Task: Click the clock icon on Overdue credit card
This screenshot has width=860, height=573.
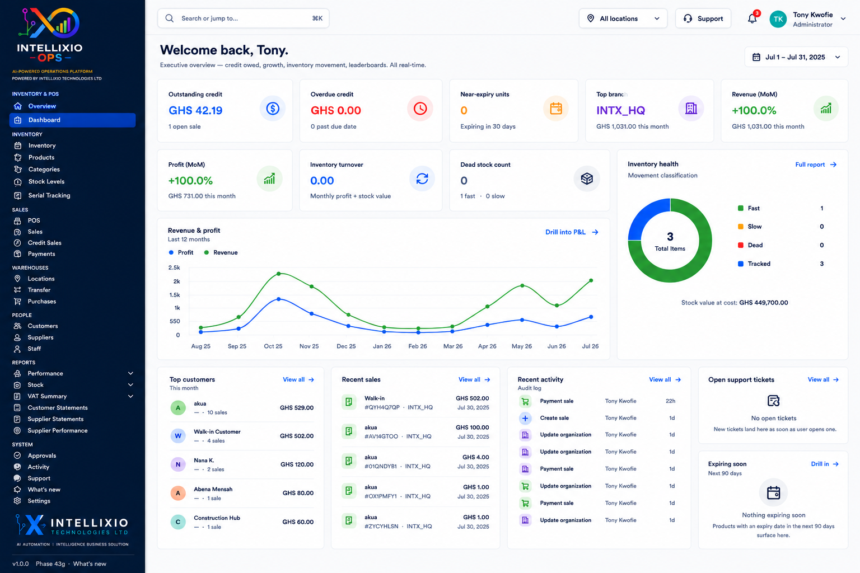Action: click(x=420, y=109)
